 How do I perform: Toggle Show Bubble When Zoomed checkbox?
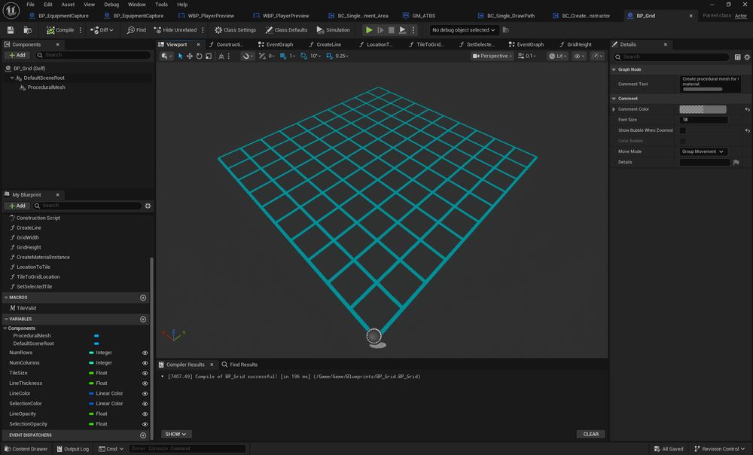pos(682,130)
